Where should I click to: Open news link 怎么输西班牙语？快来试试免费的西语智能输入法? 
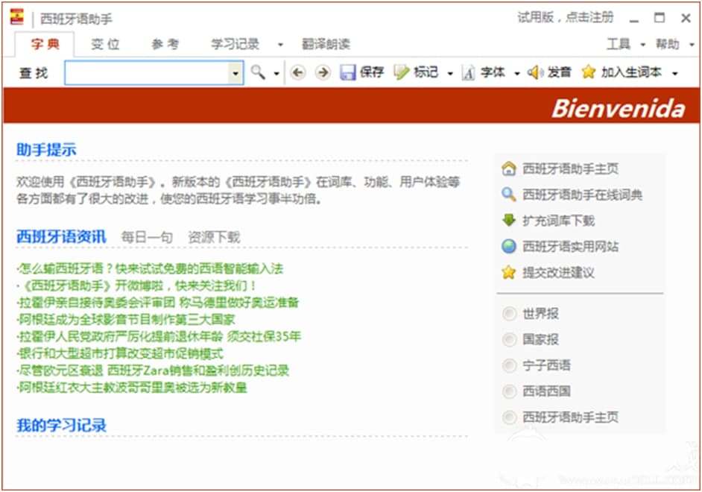pos(150,268)
